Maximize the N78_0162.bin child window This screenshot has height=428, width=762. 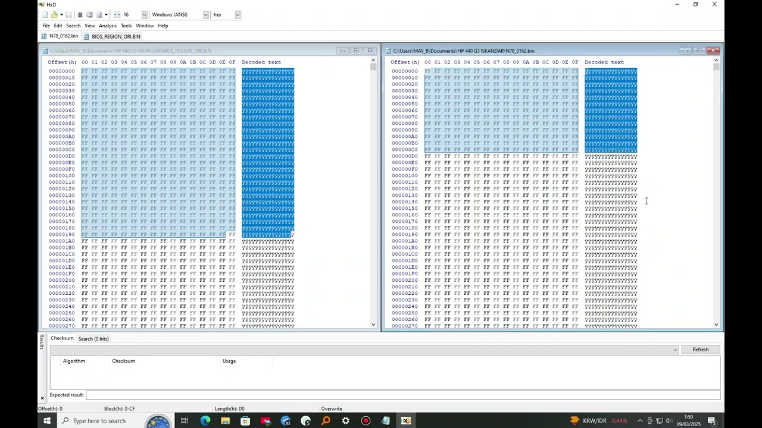click(699, 51)
